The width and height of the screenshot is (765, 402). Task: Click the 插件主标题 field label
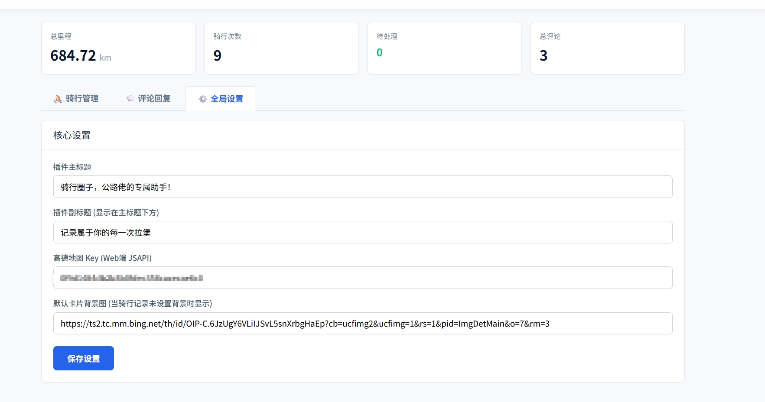click(x=72, y=167)
